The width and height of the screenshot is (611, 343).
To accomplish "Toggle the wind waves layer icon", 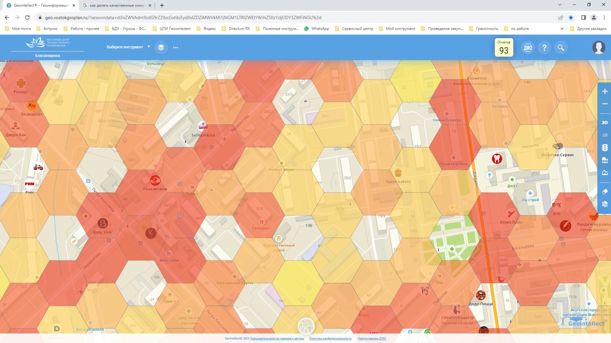I will pos(604,135).
